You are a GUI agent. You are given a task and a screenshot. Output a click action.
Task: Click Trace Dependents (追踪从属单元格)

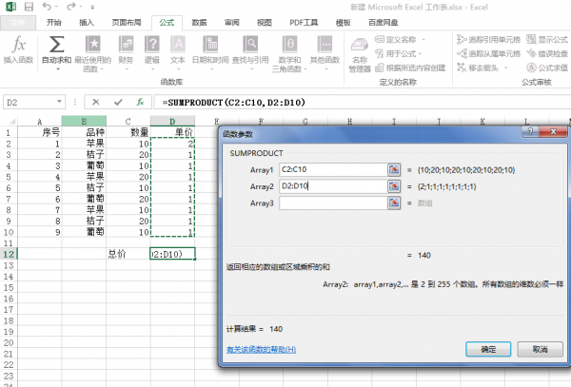point(488,54)
